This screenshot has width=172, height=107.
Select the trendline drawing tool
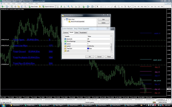(x=112, y=7)
